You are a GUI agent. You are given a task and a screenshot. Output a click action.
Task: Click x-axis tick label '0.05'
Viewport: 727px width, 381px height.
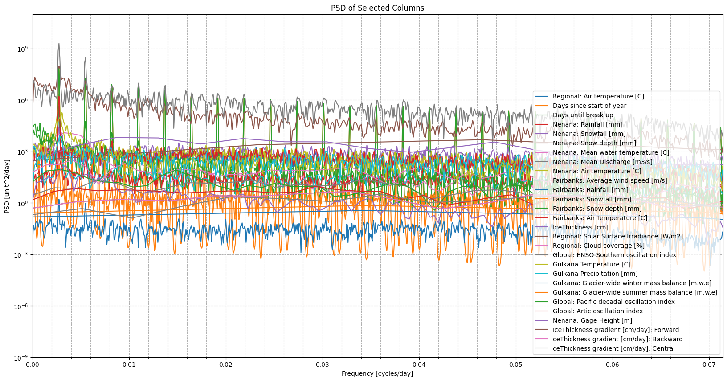click(516, 365)
